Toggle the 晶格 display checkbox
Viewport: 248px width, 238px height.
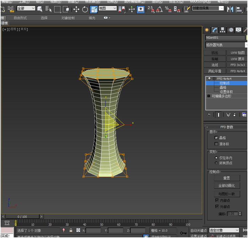tap(216, 138)
